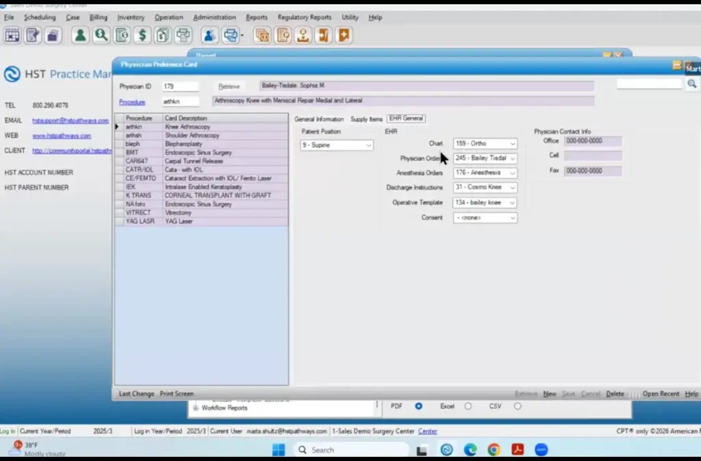Image resolution: width=701 pixels, height=461 pixels.
Task: Select the YAG Laser row
Action: [x=201, y=221]
